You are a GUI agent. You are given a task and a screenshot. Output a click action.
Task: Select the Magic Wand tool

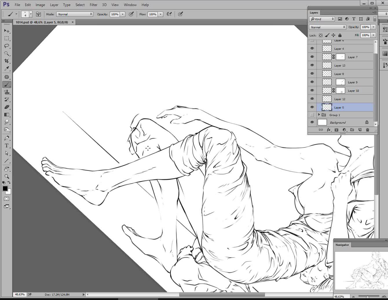(x=7, y=53)
